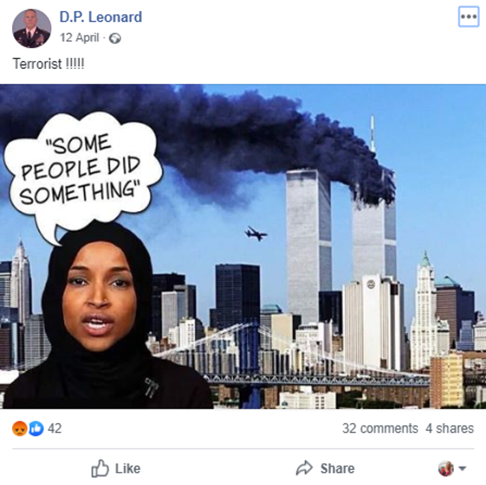Click the small avatar beside the dropdown arrow

coord(446,468)
